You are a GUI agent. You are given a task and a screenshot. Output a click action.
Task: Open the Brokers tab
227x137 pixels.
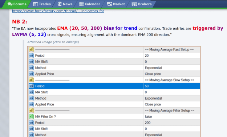click(142, 4)
